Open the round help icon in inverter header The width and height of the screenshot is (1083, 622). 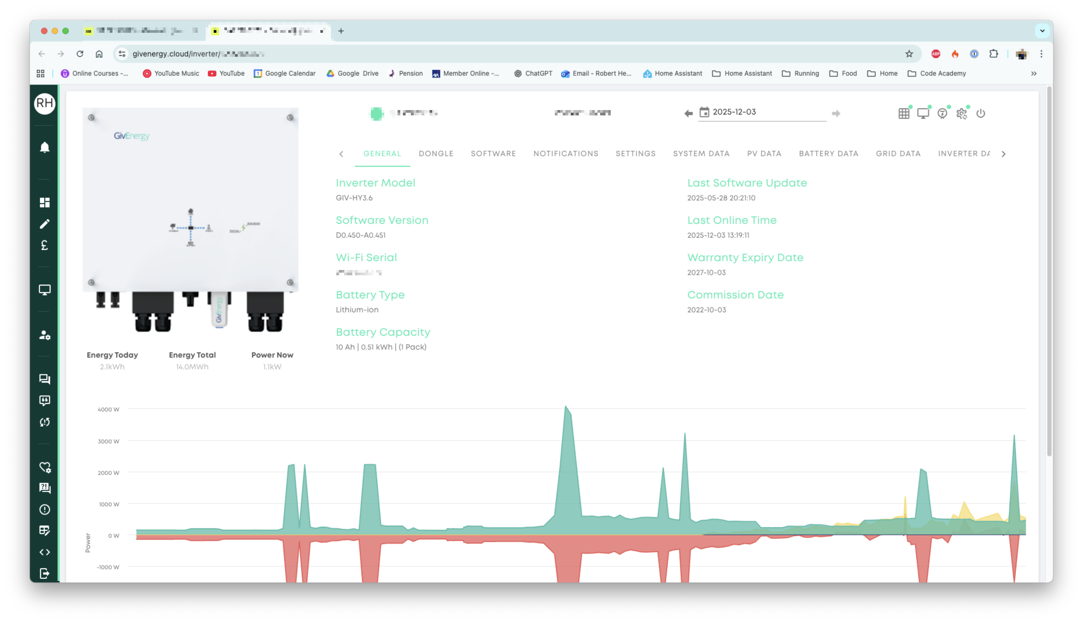(x=942, y=113)
